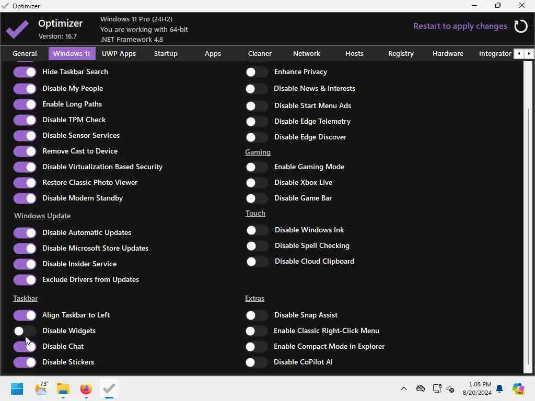Open the weather widget in taskbar
535x401 pixels.
coord(41,388)
